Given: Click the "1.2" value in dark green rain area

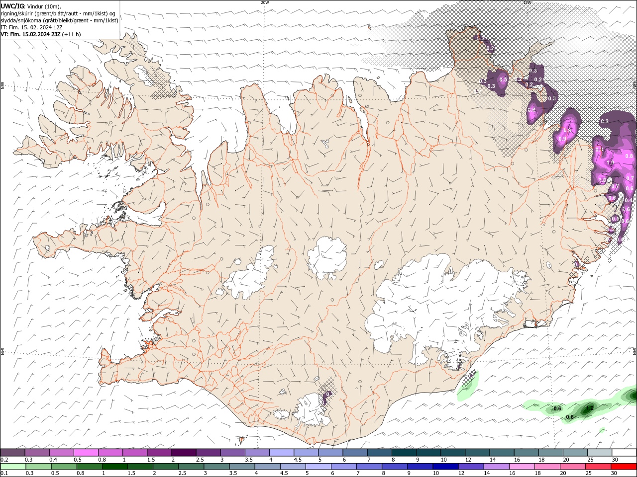Looking at the screenshot, I should [x=590, y=408].
